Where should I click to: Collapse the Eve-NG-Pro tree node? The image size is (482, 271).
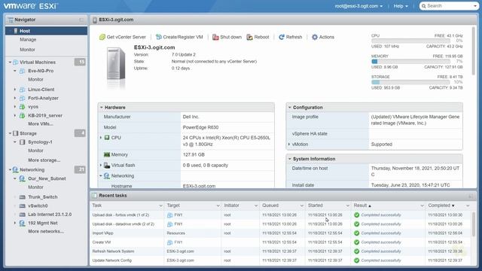[15, 71]
